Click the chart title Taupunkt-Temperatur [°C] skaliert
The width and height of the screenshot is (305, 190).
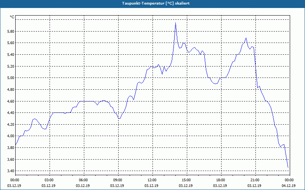[x=156, y=3]
